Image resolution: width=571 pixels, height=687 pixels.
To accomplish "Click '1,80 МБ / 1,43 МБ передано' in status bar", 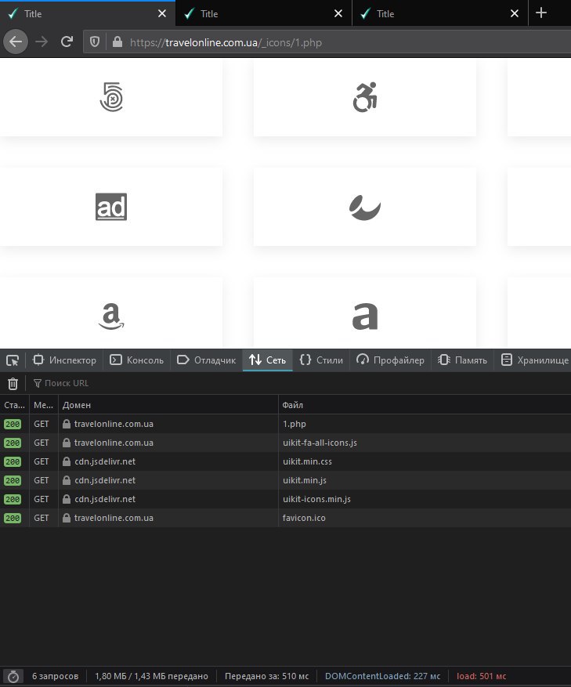I will click(x=152, y=677).
